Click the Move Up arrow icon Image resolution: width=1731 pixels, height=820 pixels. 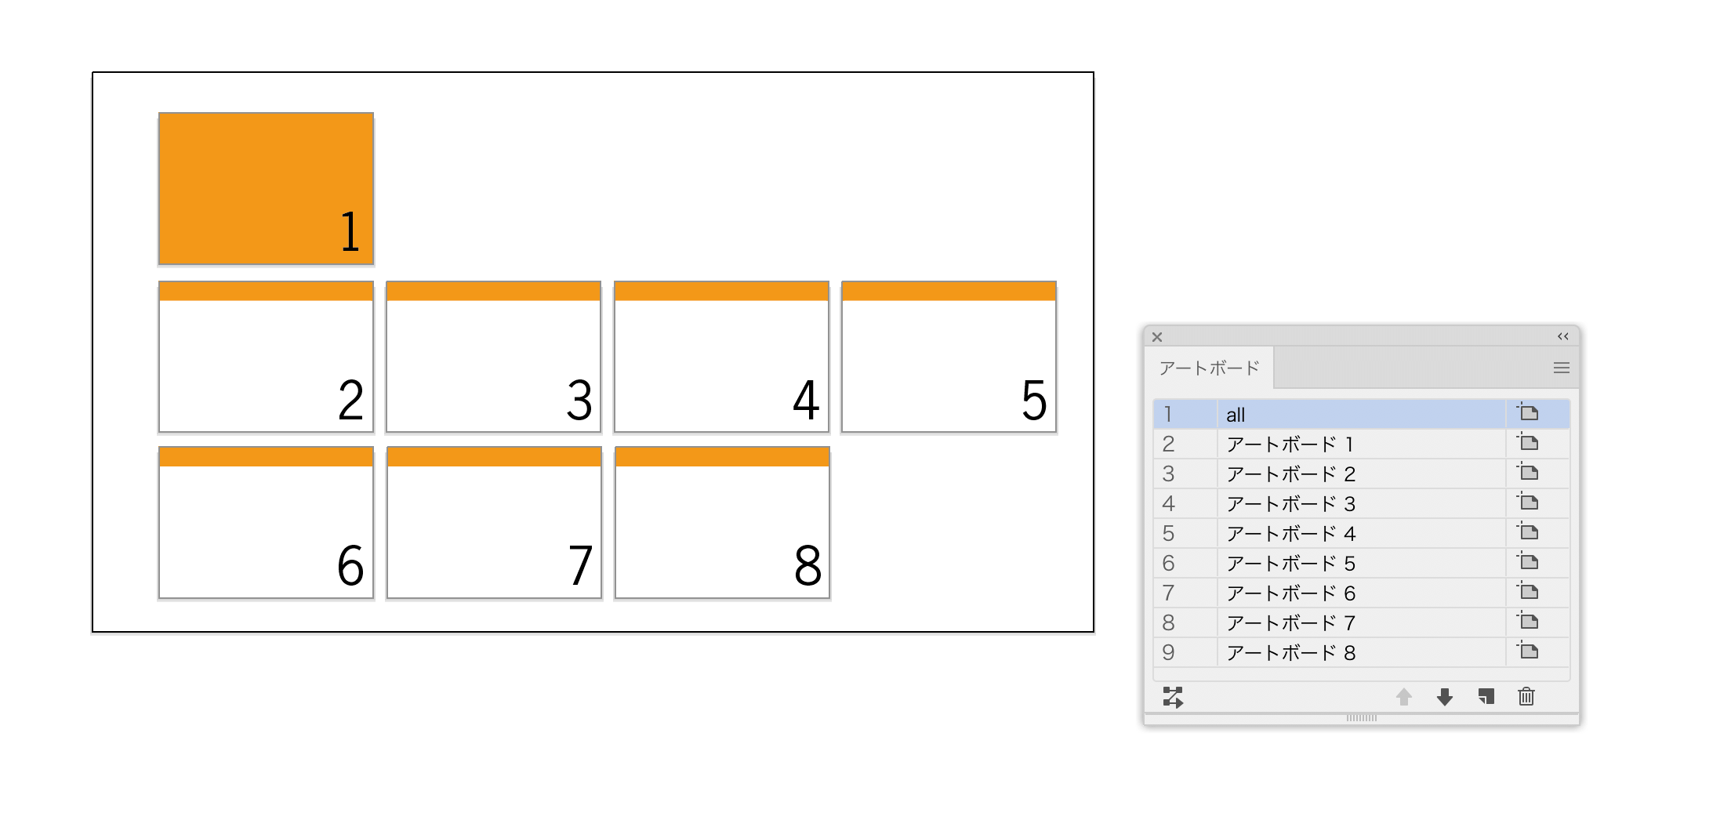[x=1404, y=697]
